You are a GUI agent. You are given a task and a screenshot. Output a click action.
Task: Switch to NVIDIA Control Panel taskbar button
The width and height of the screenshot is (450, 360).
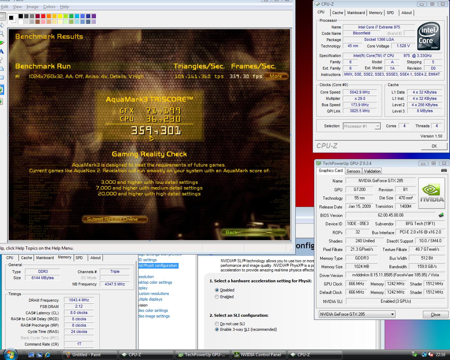[x=259, y=355]
